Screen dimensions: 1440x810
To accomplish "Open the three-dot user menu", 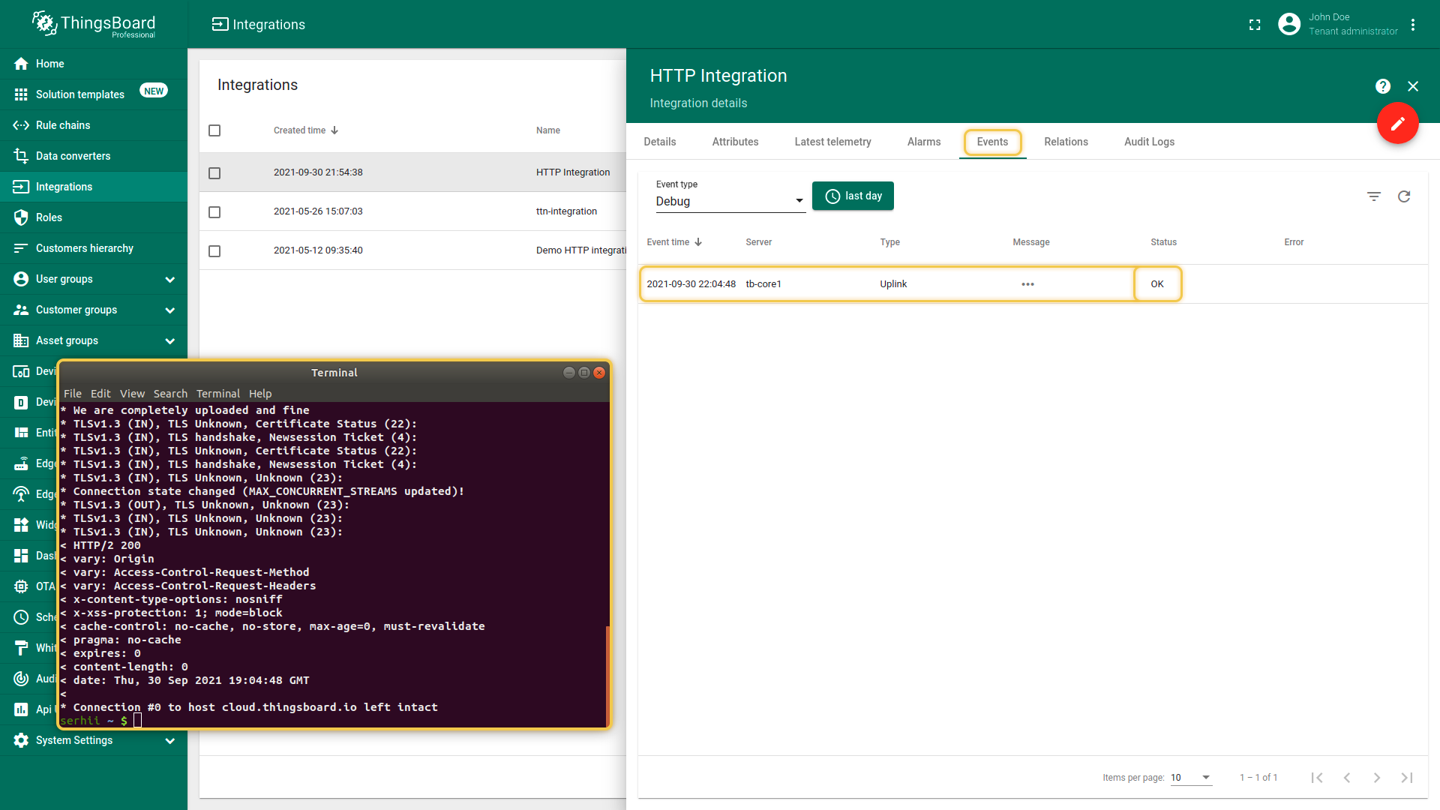I will (1413, 25).
